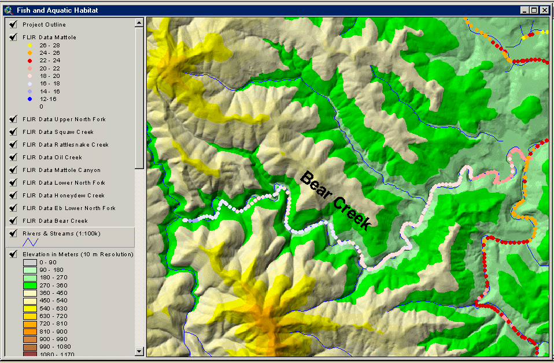Click the 720 - 810 orange swatch
Screen dimensions: 554x363
click(30, 324)
